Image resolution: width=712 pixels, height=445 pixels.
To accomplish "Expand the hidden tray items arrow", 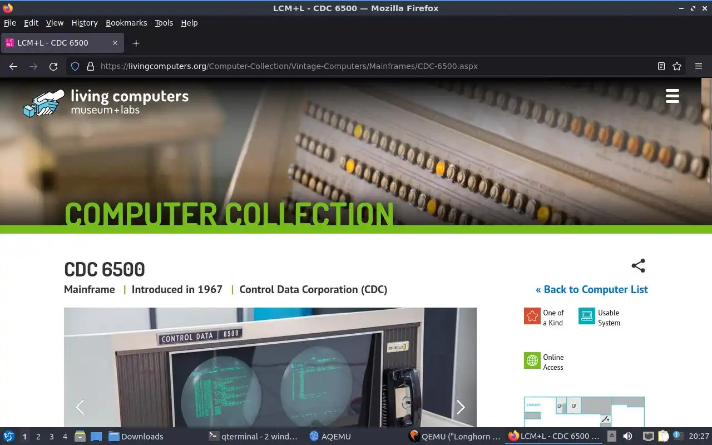I will pyautogui.click(x=611, y=436).
